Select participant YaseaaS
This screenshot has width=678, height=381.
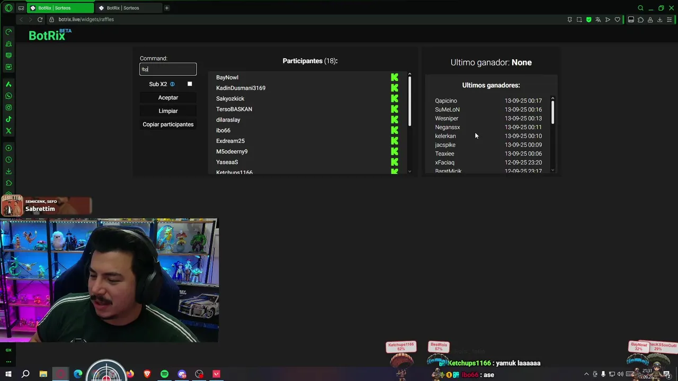(x=227, y=162)
